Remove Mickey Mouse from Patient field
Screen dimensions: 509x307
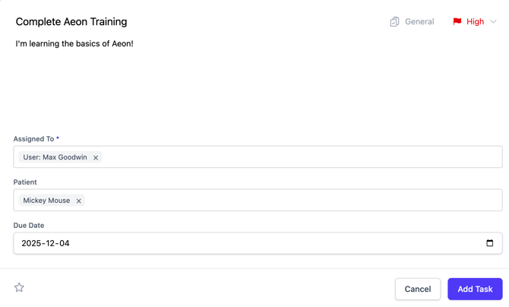coord(79,201)
